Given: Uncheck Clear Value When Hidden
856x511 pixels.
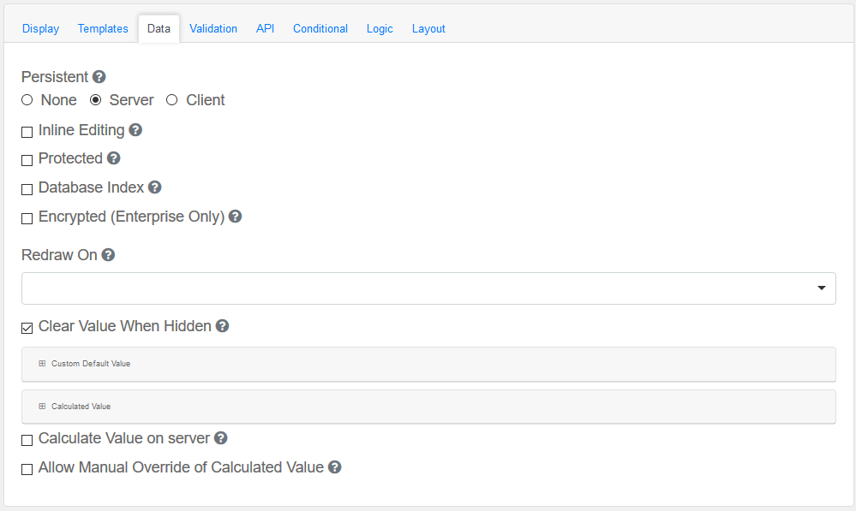Looking at the screenshot, I should 27,328.
